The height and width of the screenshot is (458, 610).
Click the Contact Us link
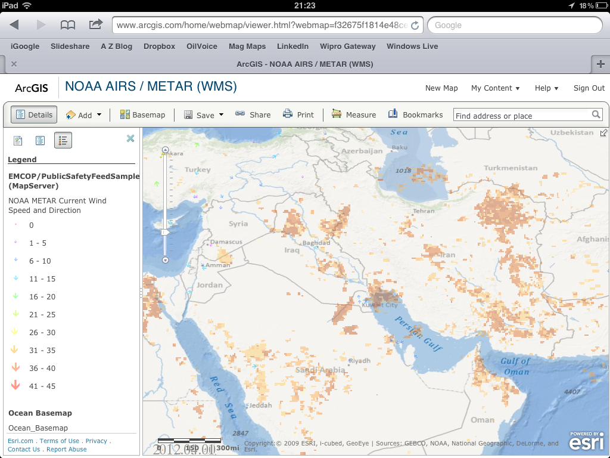(24, 449)
